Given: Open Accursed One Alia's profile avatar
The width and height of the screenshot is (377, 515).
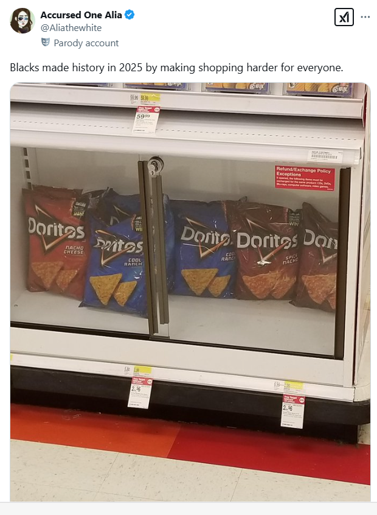Looking at the screenshot, I should pyautogui.click(x=22, y=20).
